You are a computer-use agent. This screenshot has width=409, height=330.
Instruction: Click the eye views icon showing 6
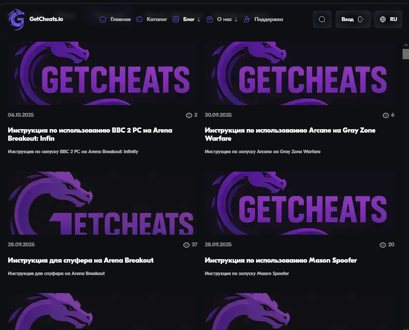tap(385, 115)
